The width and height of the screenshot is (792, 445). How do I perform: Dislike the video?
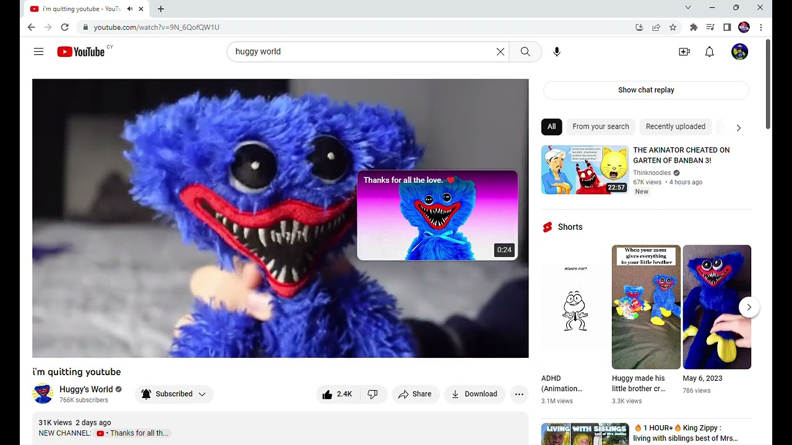(373, 394)
